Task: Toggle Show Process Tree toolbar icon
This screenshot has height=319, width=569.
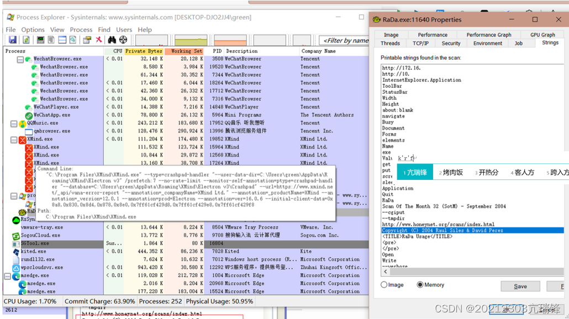Action: 51,40
